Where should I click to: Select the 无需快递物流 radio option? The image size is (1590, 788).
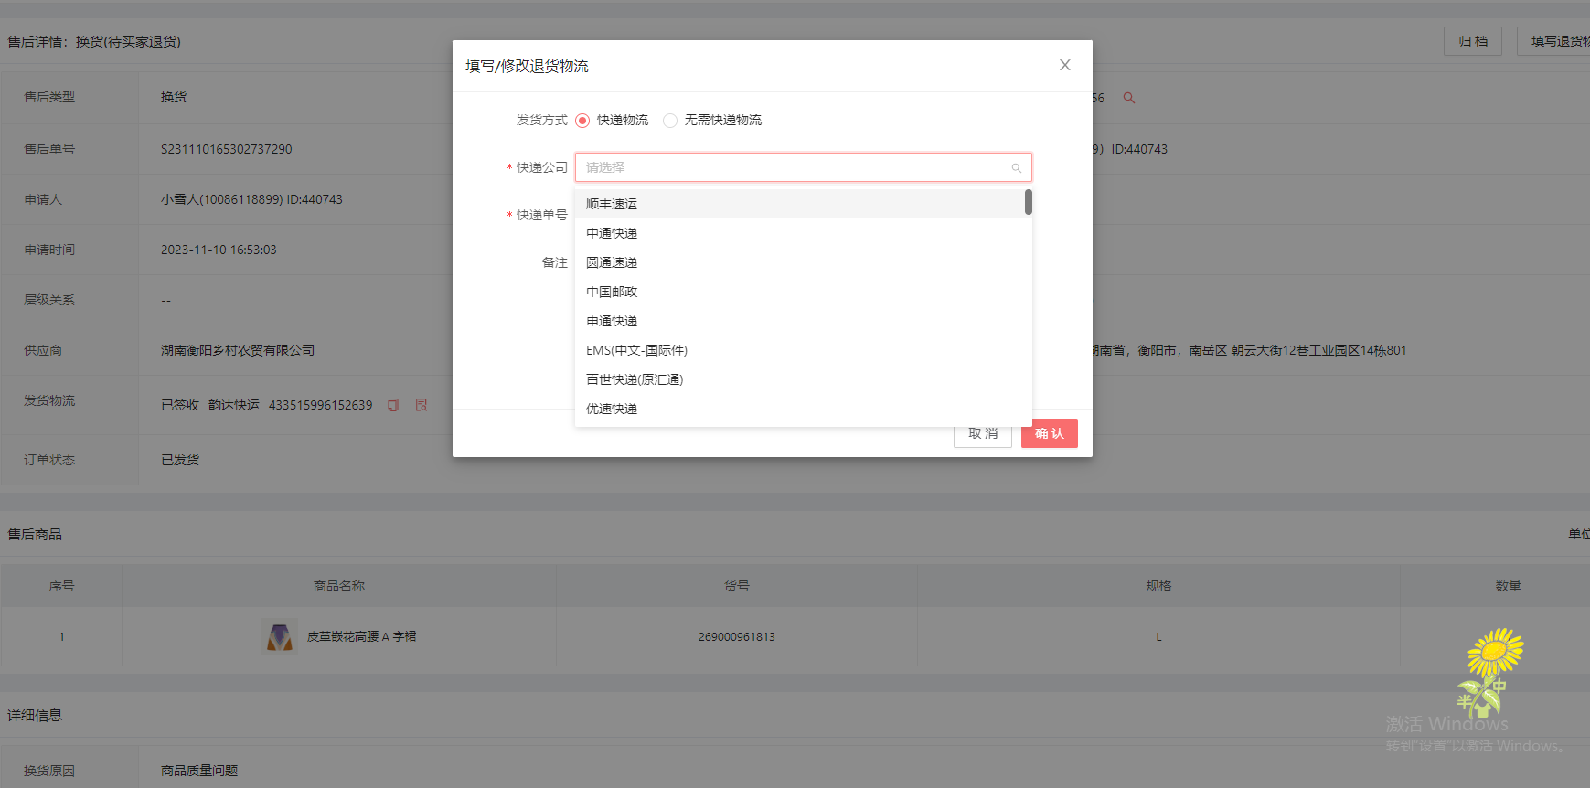[670, 121]
